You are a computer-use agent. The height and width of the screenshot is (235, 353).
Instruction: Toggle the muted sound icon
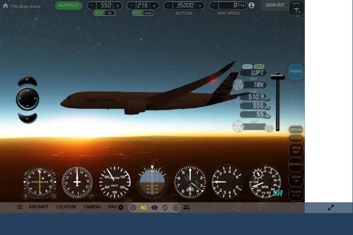pos(143,207)
